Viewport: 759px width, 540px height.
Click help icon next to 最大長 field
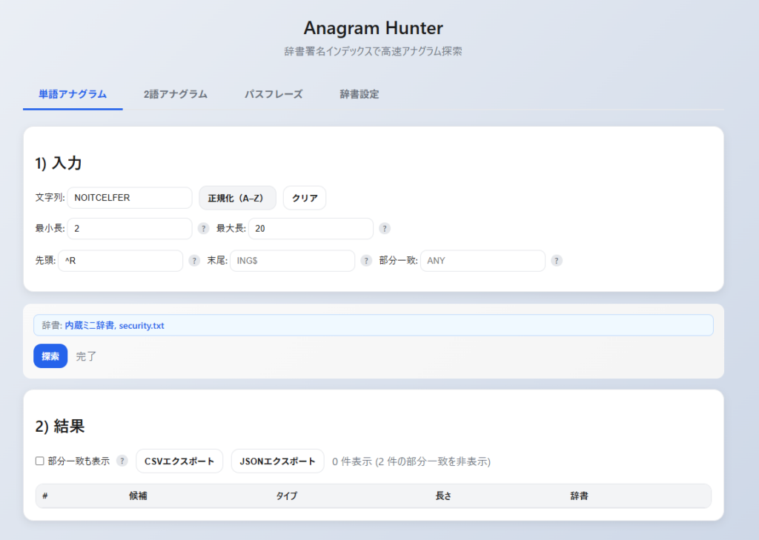(385, 229)
